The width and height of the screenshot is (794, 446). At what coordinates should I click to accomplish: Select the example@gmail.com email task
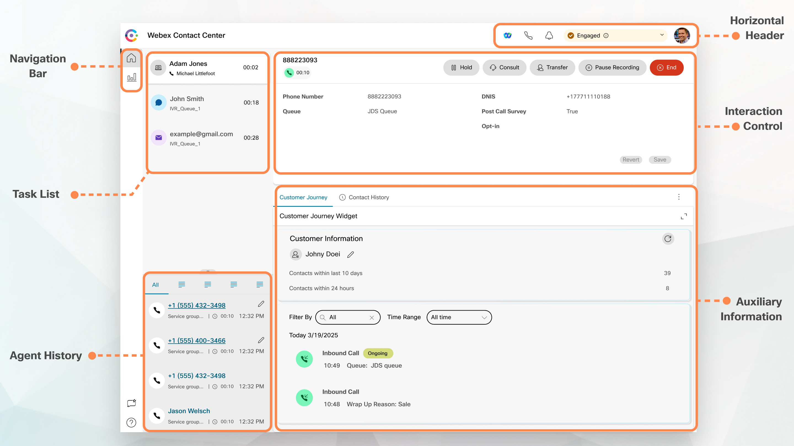[208, 138]
